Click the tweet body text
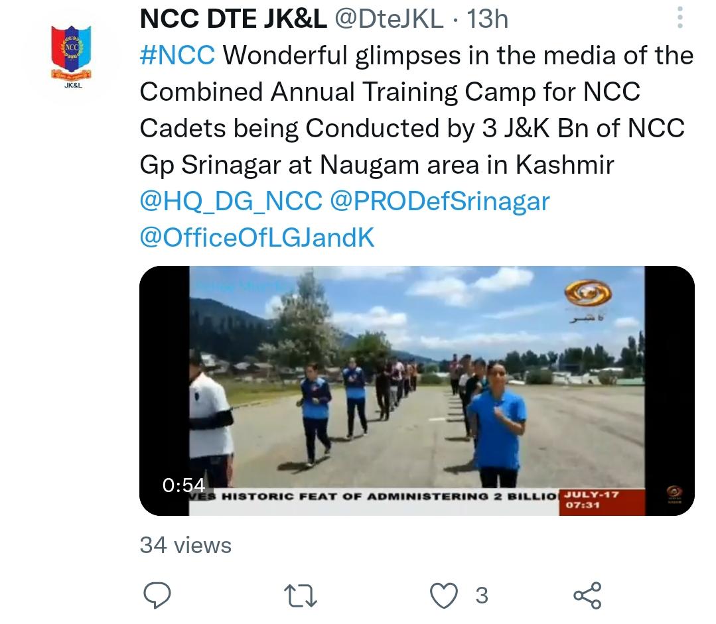Viewport: 716px width, 624px height. 416,109
